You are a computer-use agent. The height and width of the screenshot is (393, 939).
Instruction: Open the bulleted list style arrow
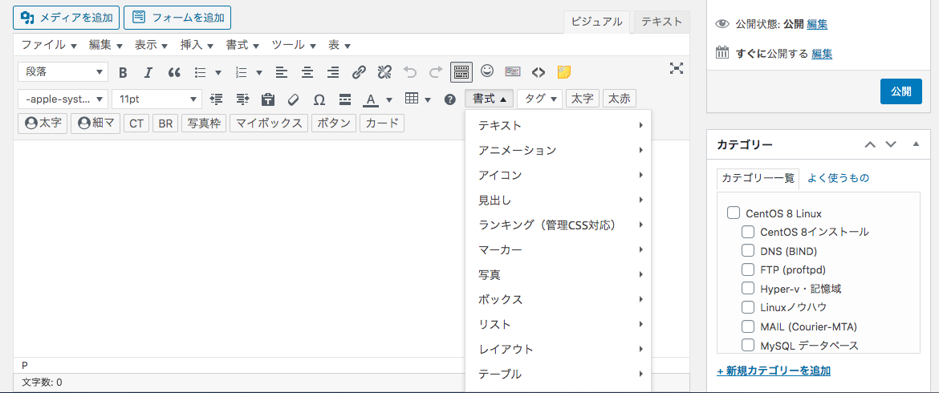click(x=218, y=72)
